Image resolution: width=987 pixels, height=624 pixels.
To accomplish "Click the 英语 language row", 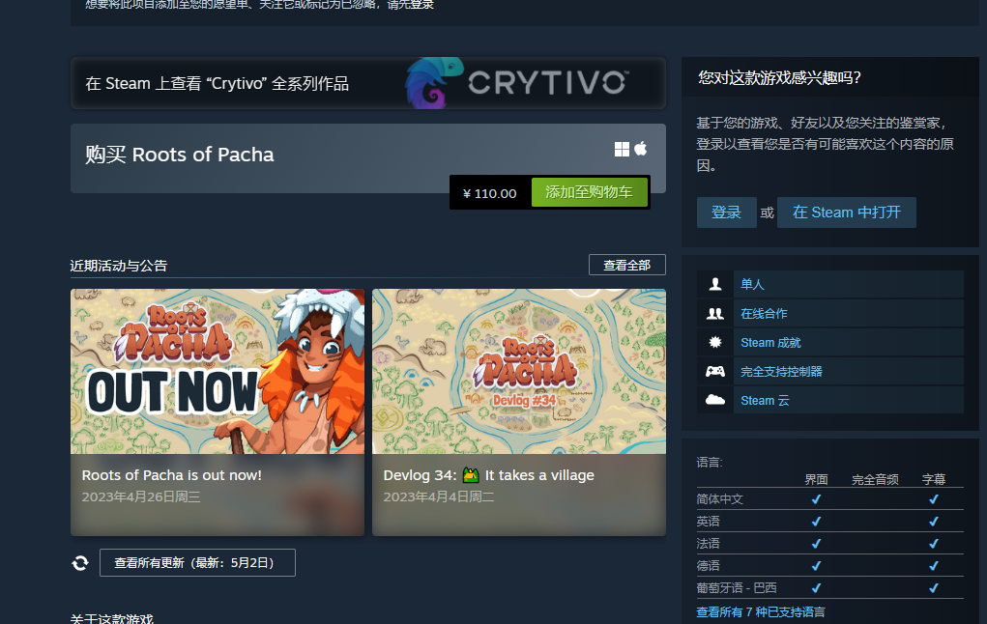I will (829, 521).
